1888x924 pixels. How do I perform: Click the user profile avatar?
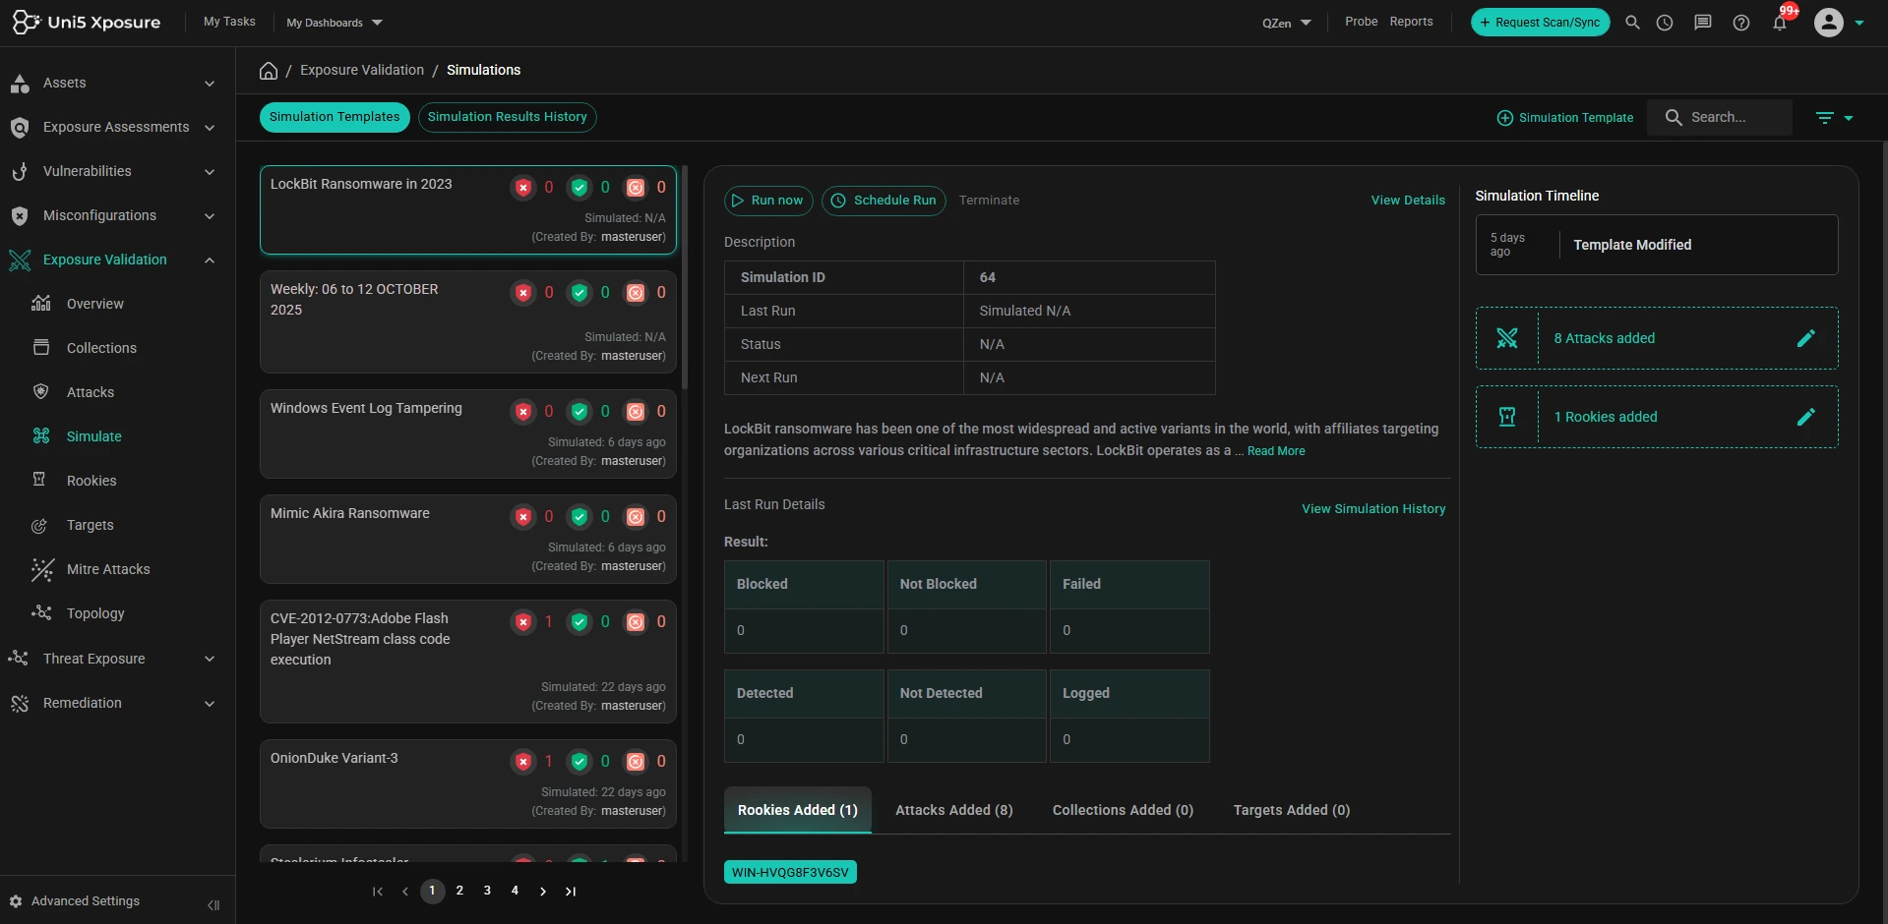click(1829, 23)
